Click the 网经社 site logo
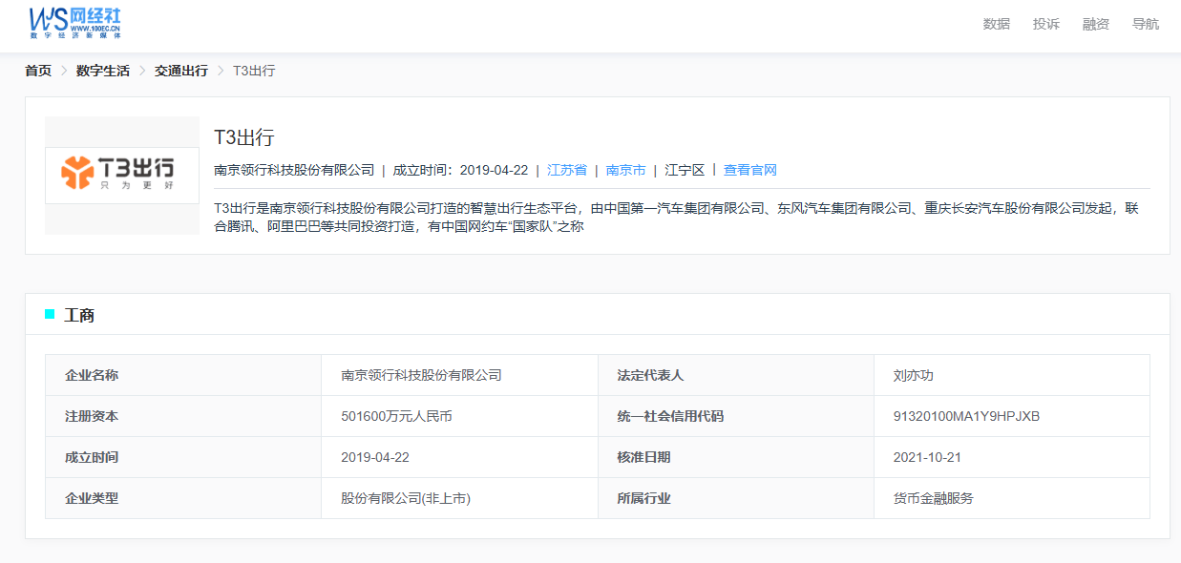1181x563 pixels. [x=75, y=22]
